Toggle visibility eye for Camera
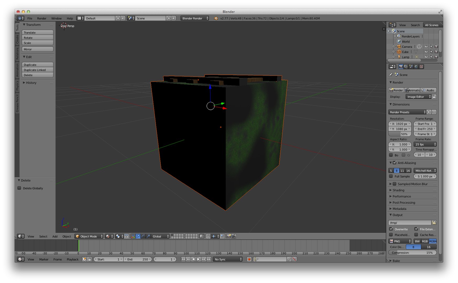 (x=426, y=46)
